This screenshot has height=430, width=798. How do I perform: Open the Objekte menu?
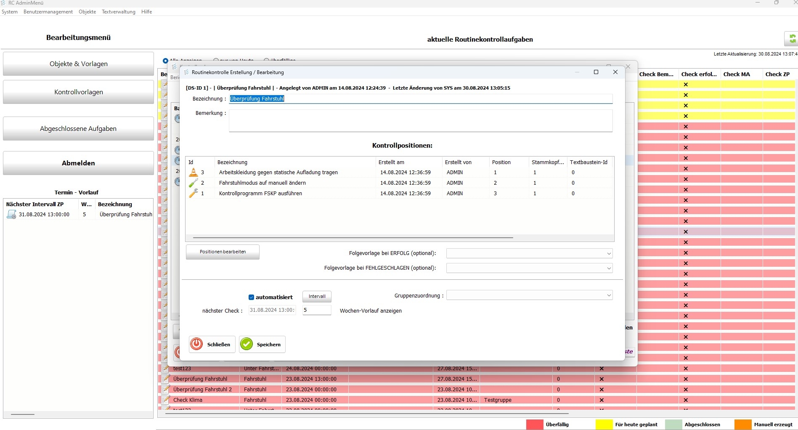click(87, 12)
